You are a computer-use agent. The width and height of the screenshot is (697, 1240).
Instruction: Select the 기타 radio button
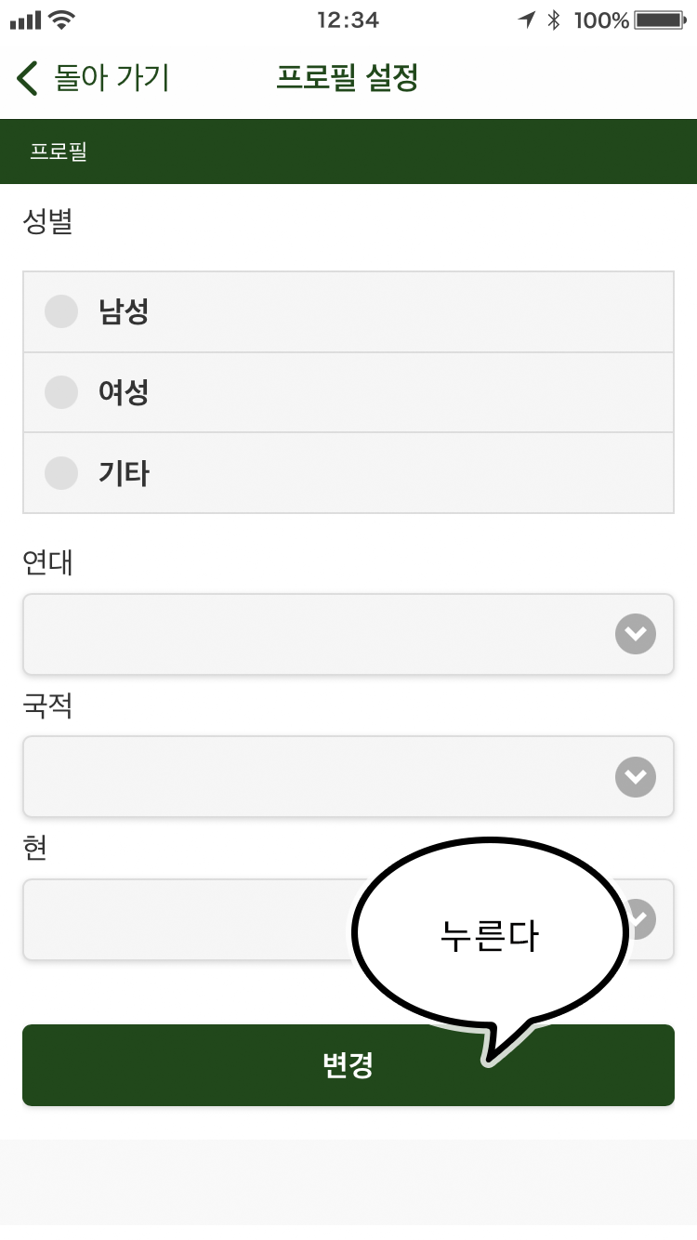(x=61, y=473)
